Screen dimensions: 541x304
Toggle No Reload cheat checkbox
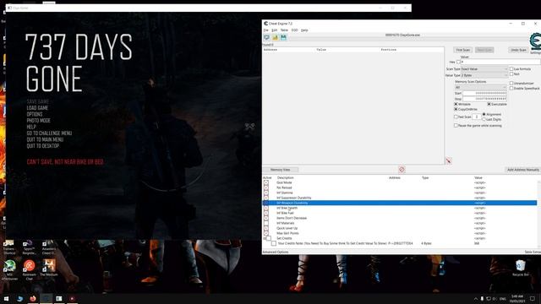266,187
